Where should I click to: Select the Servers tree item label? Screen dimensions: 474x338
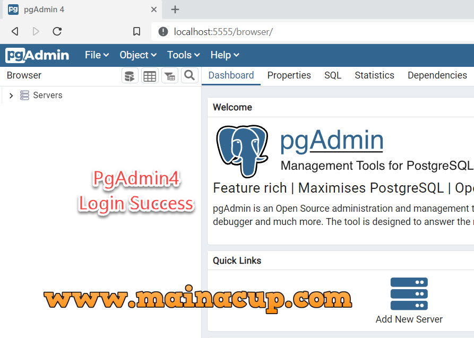click(x=48, y=95)
